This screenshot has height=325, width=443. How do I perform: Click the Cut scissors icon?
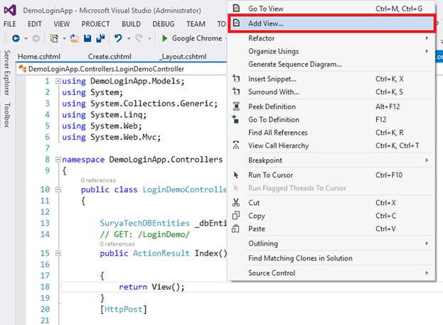pyautogui.click(x=236, y=202)
